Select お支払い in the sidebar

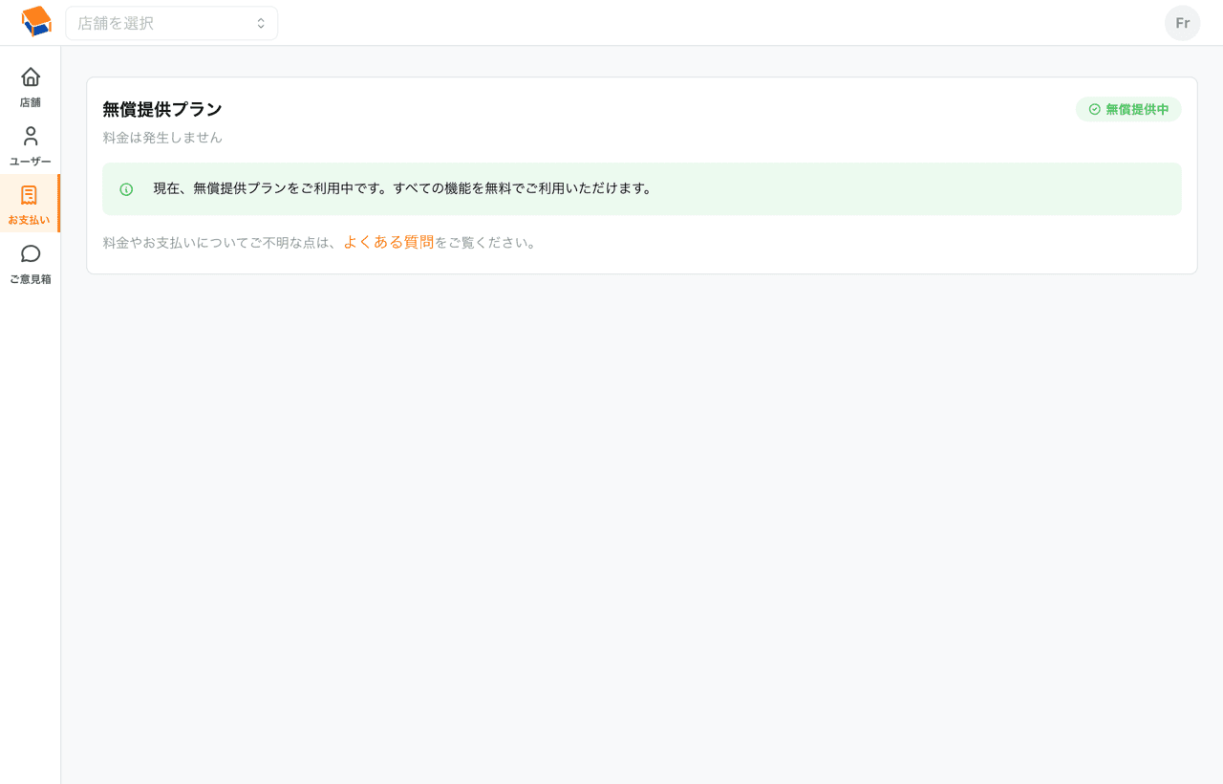coord(30,205)
